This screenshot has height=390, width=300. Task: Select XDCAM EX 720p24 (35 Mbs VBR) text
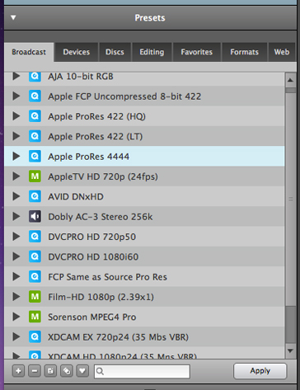coord(119,337)
